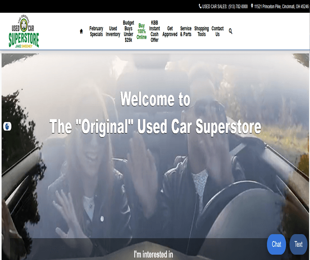Select Budget Buys Under $25k
Viewport: 310px width, 260px height.
(x=129, y=31)
